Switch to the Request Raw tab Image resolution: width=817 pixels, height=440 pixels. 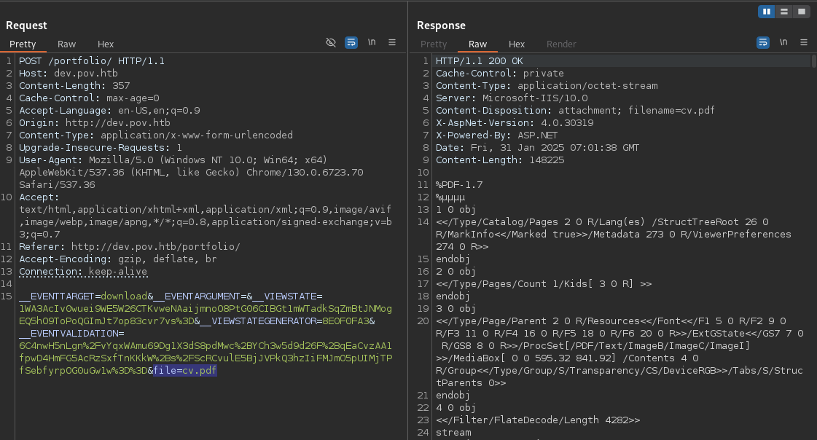coord(67,44)
